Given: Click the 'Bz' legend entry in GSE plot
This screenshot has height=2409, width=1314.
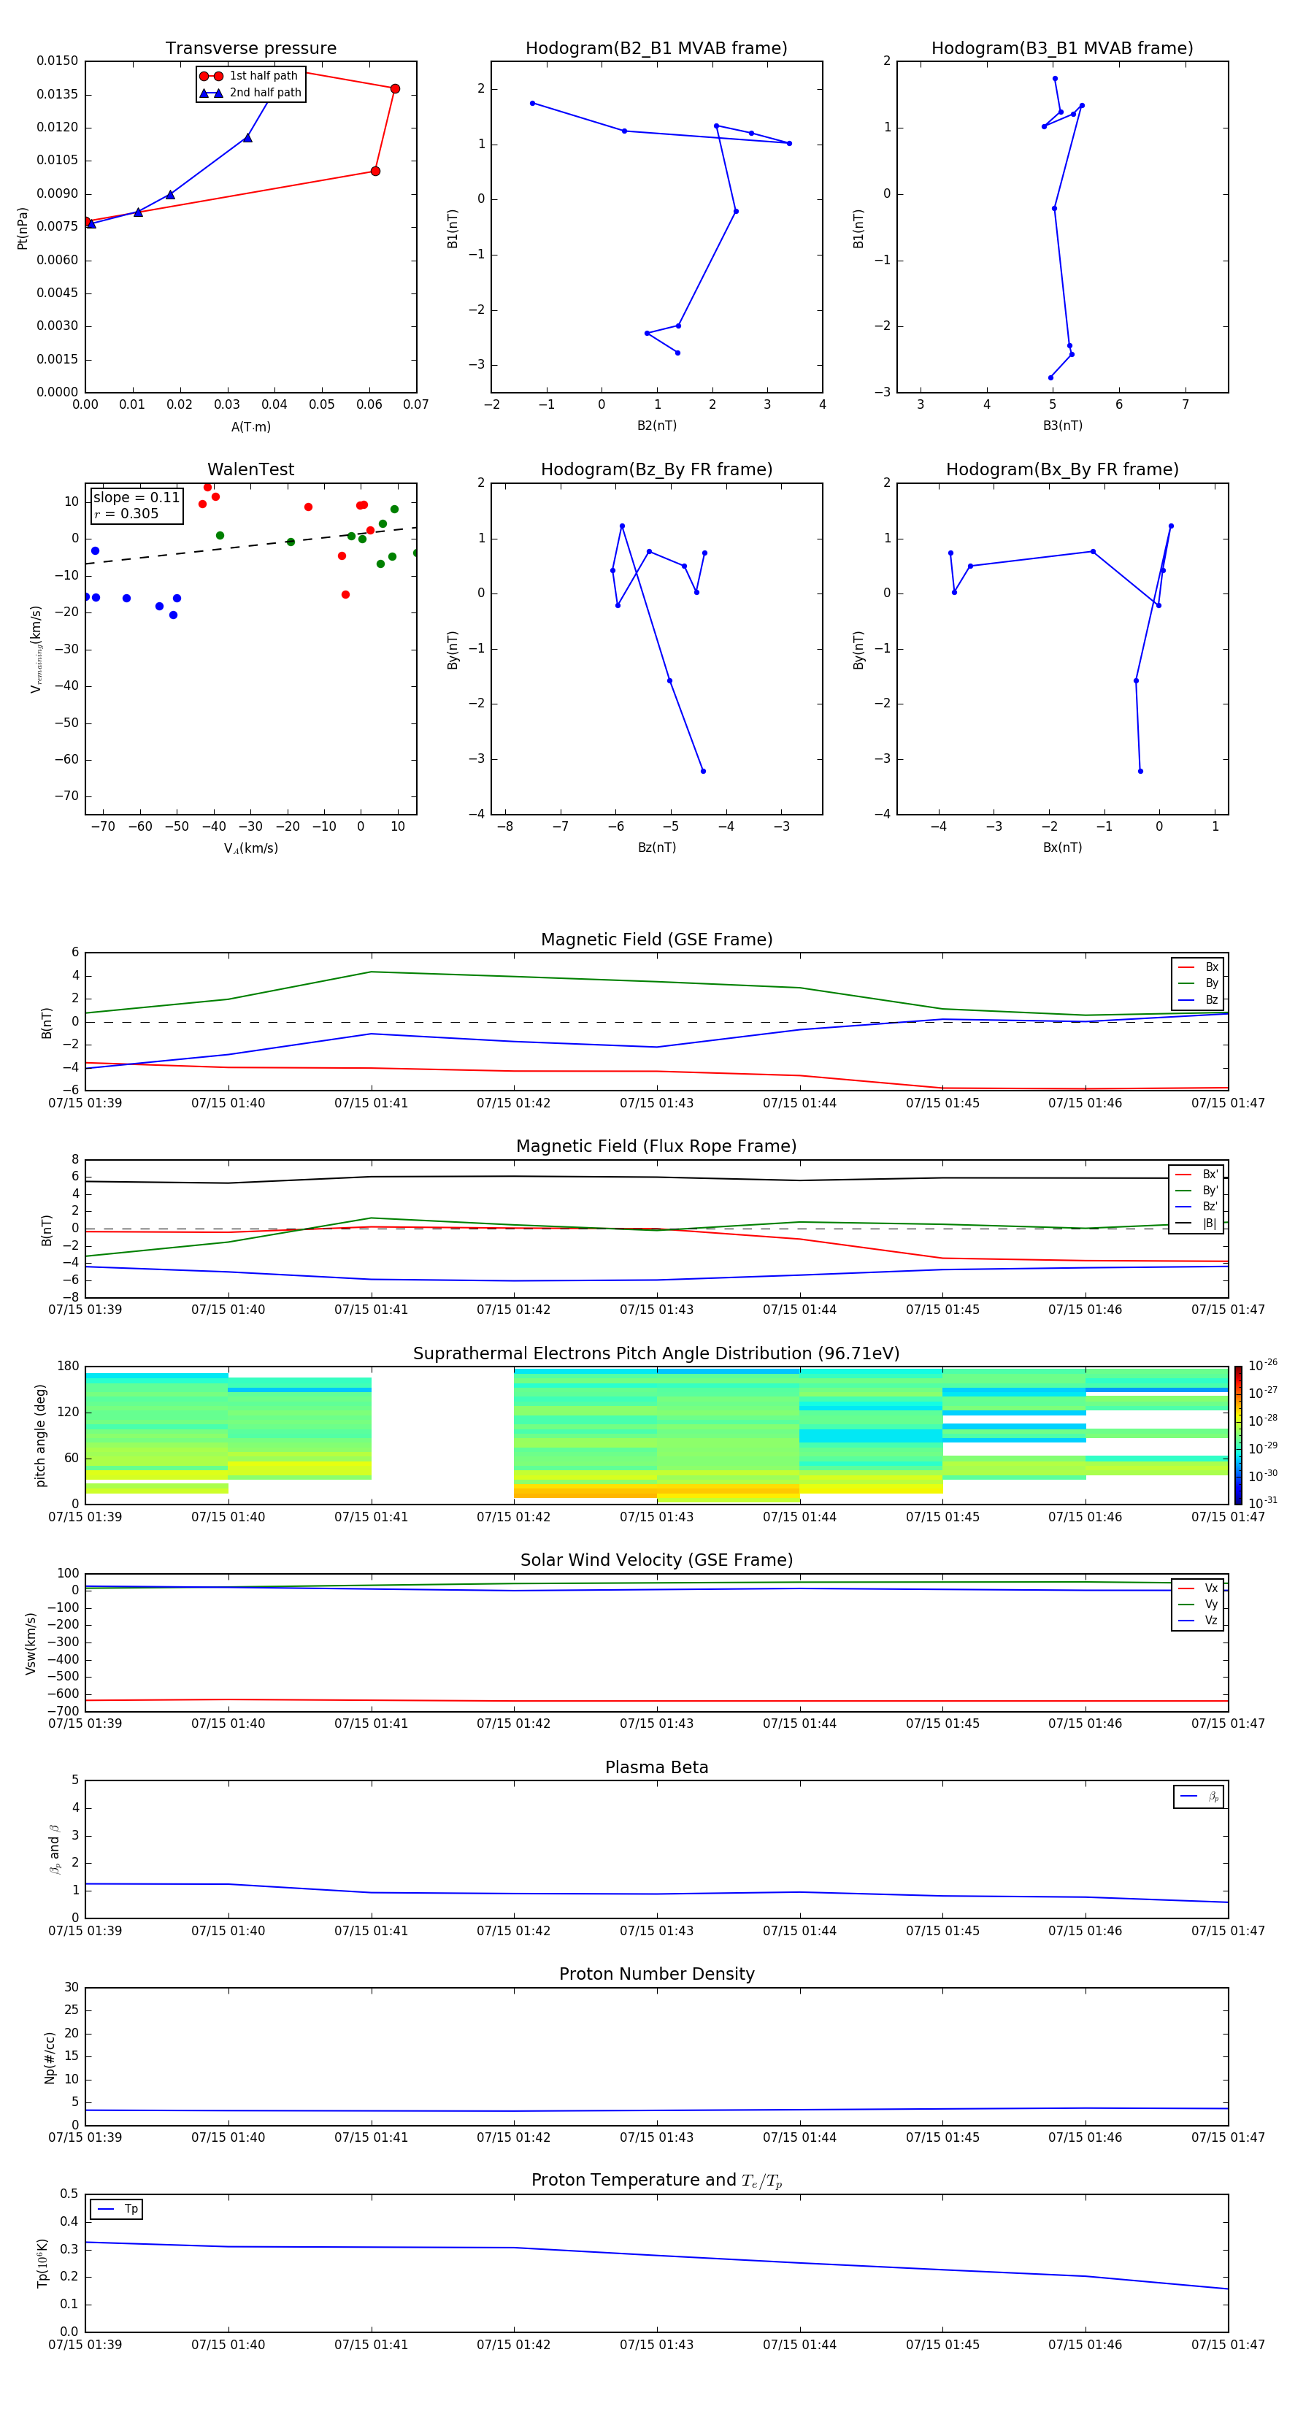Looking at the screenshot, I should coord(1198,999).
